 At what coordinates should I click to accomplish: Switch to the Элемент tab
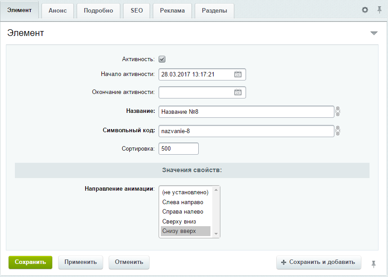pos(19,10)
